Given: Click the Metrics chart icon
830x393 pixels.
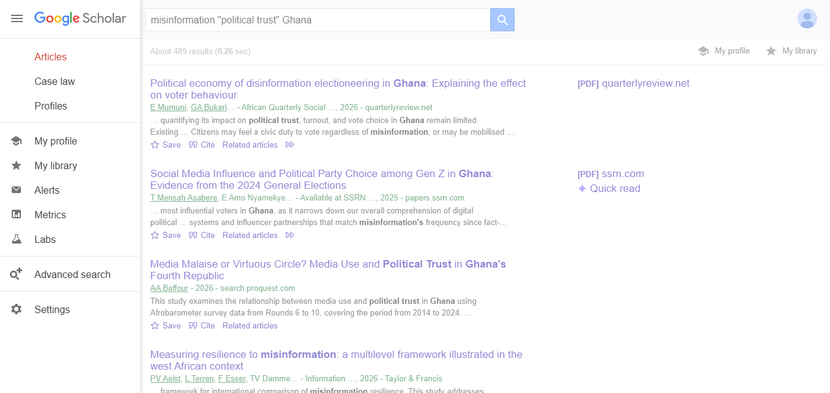Looking at the screenshot, I should [x=17, y=215].
